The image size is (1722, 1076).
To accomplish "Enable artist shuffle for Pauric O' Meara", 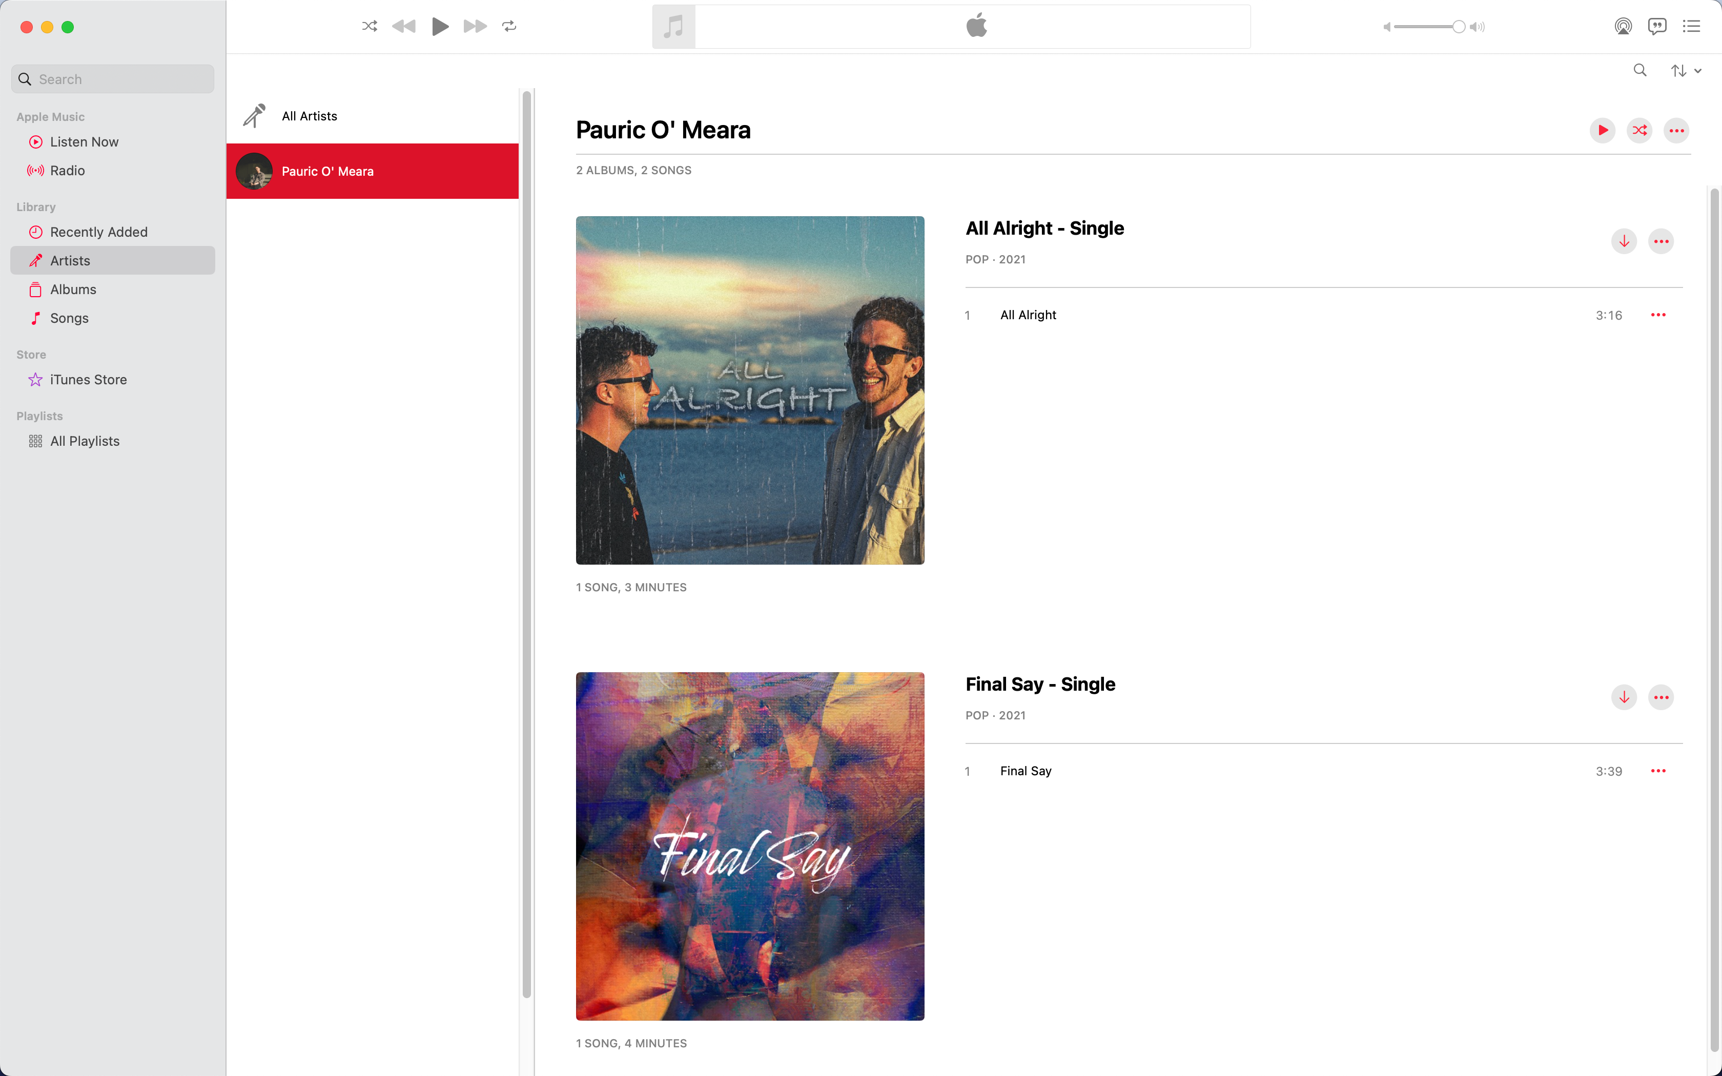I will tap(1639, 130).
